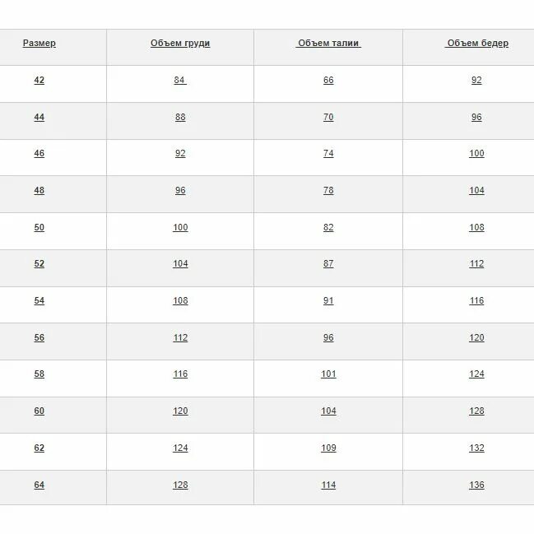Click the Размер column header link
Viewport: 534px width, 534px height.
coord(39,44)
